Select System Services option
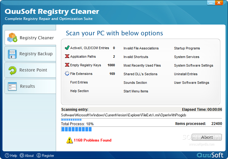228x159 pixels. [187, 57]
